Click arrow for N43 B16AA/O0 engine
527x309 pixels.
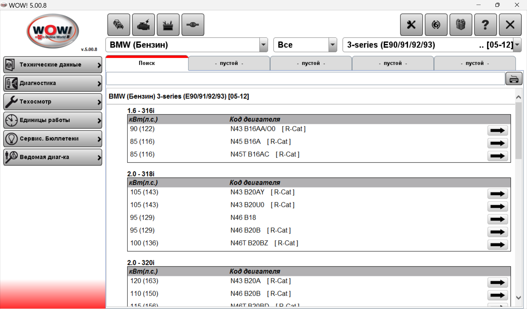pyautogui.click(x=497, y=130)
